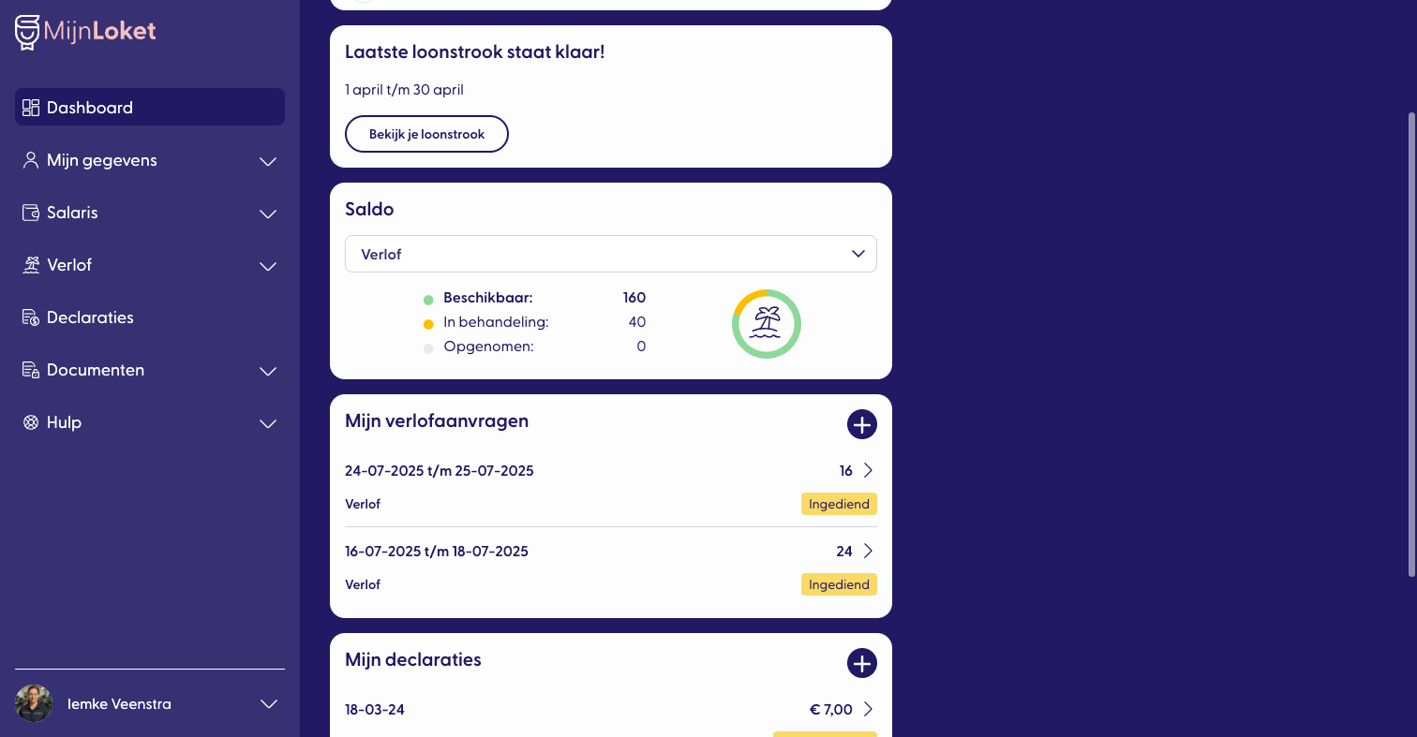Screen dimensions: 1417x737
Task: Expand the Iemke Veenstra user menu
Action: tap(269, 704)
